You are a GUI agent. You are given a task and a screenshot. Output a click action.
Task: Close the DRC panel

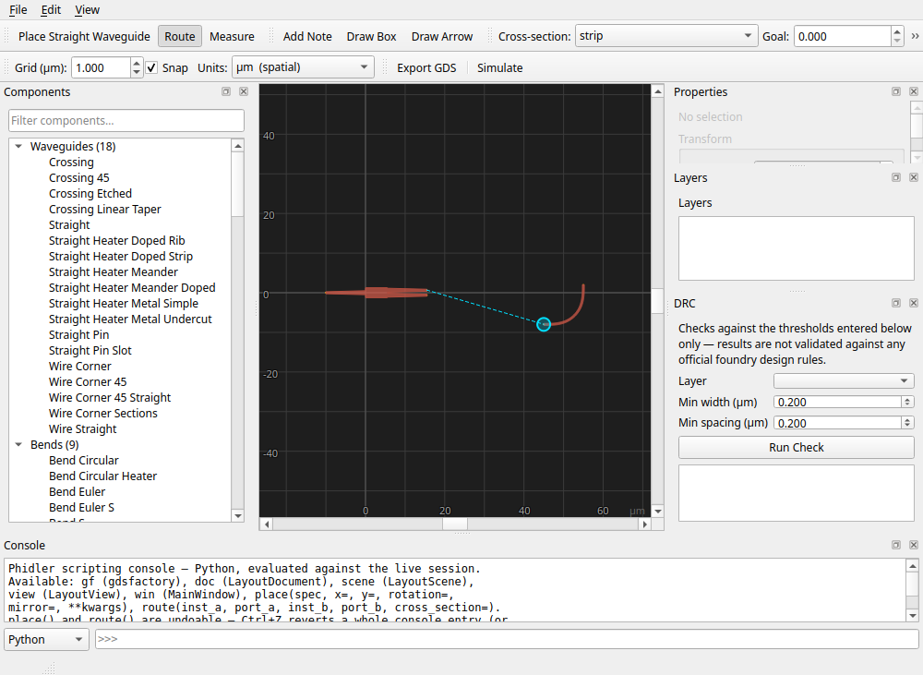tap(914, 303)
